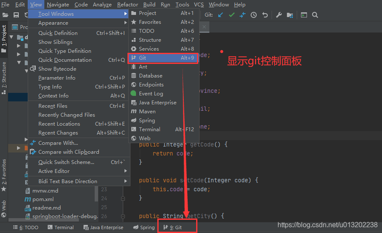Select Terminal tool window entry
Screen dimensions: 382x233
coord(163,129)
